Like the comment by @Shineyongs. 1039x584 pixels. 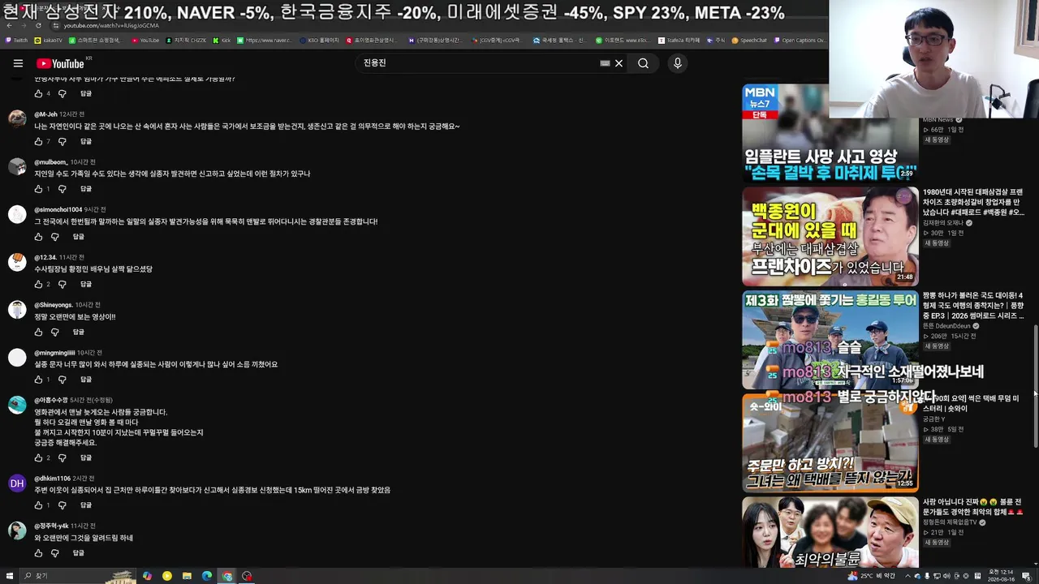[x=38, y=332]
